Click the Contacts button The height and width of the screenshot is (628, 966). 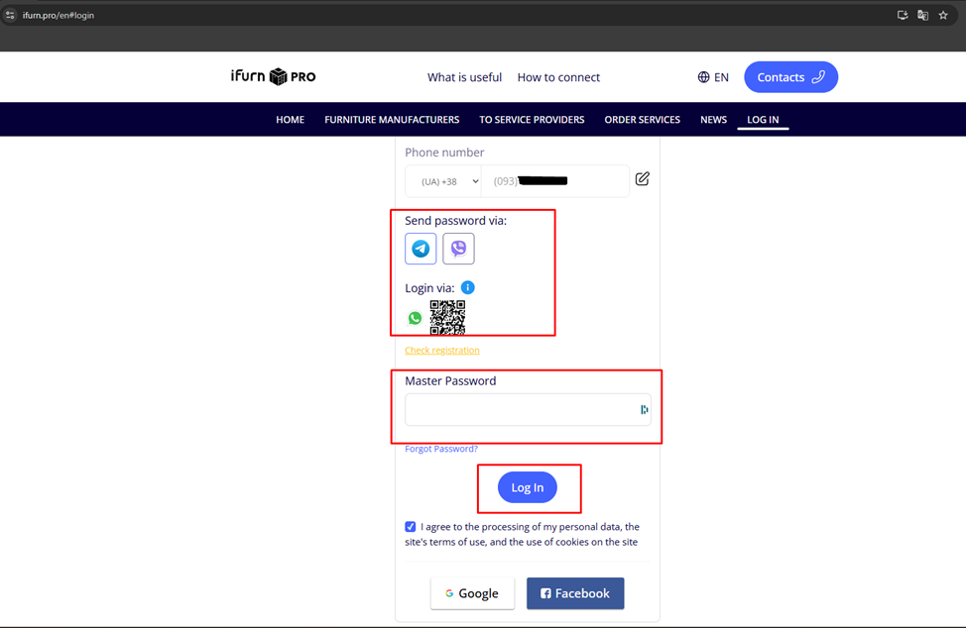coord(790,77)
